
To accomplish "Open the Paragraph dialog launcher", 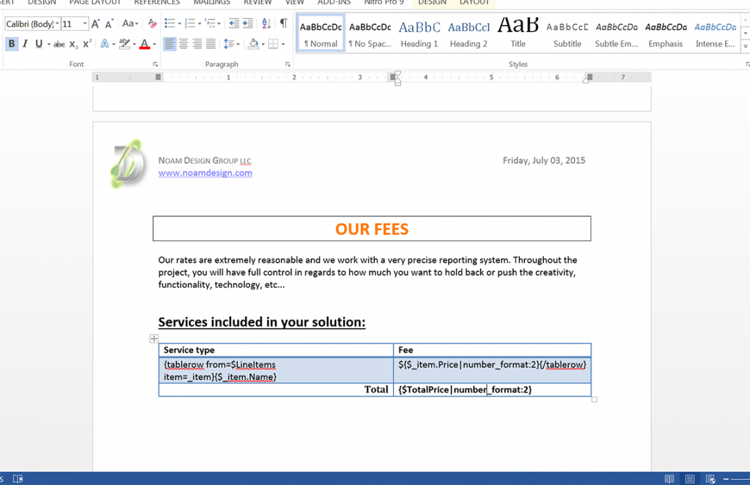I will coord(287,64).
